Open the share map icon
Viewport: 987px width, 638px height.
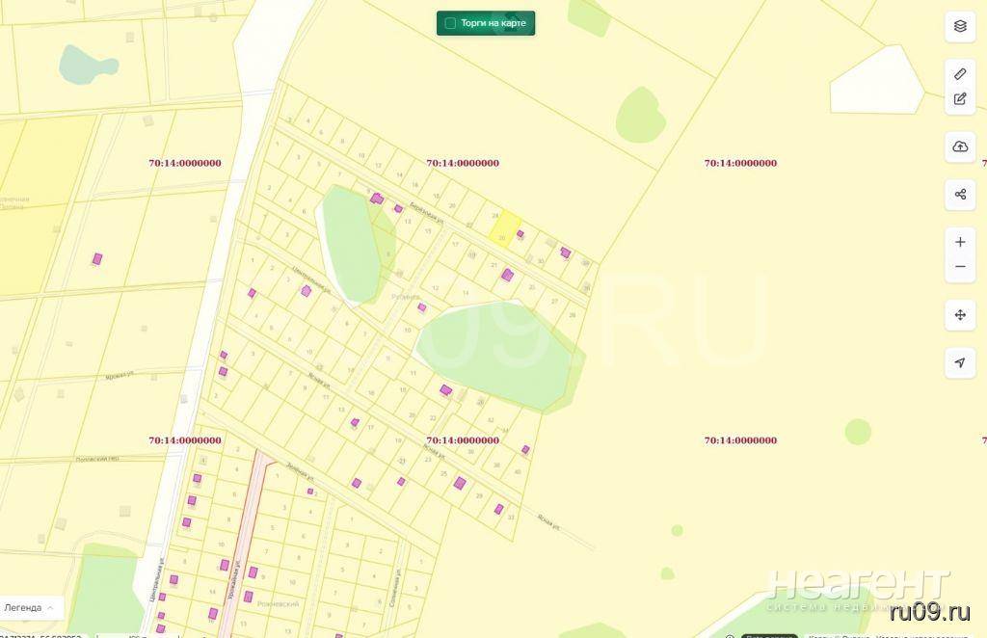(x=960, y=195)
